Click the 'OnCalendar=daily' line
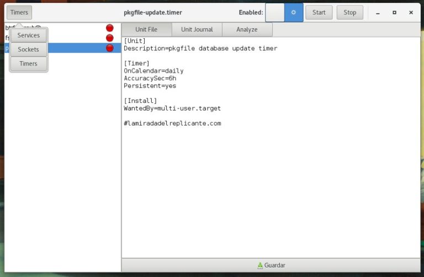 click(x=153, y=71)
